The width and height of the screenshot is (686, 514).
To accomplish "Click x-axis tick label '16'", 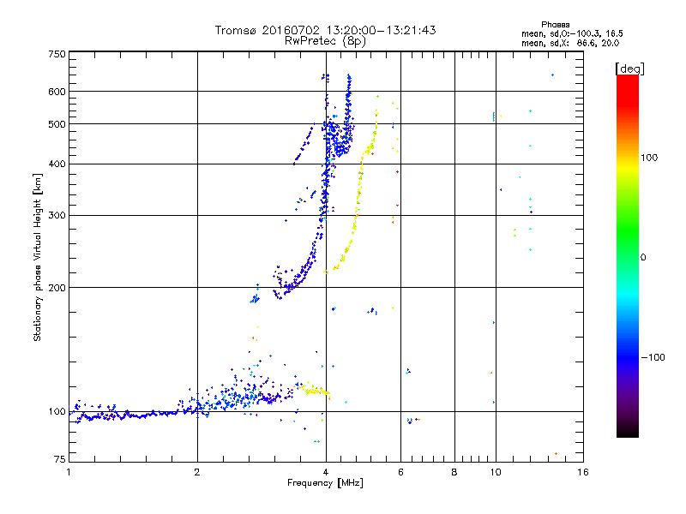I will [583, 472].
